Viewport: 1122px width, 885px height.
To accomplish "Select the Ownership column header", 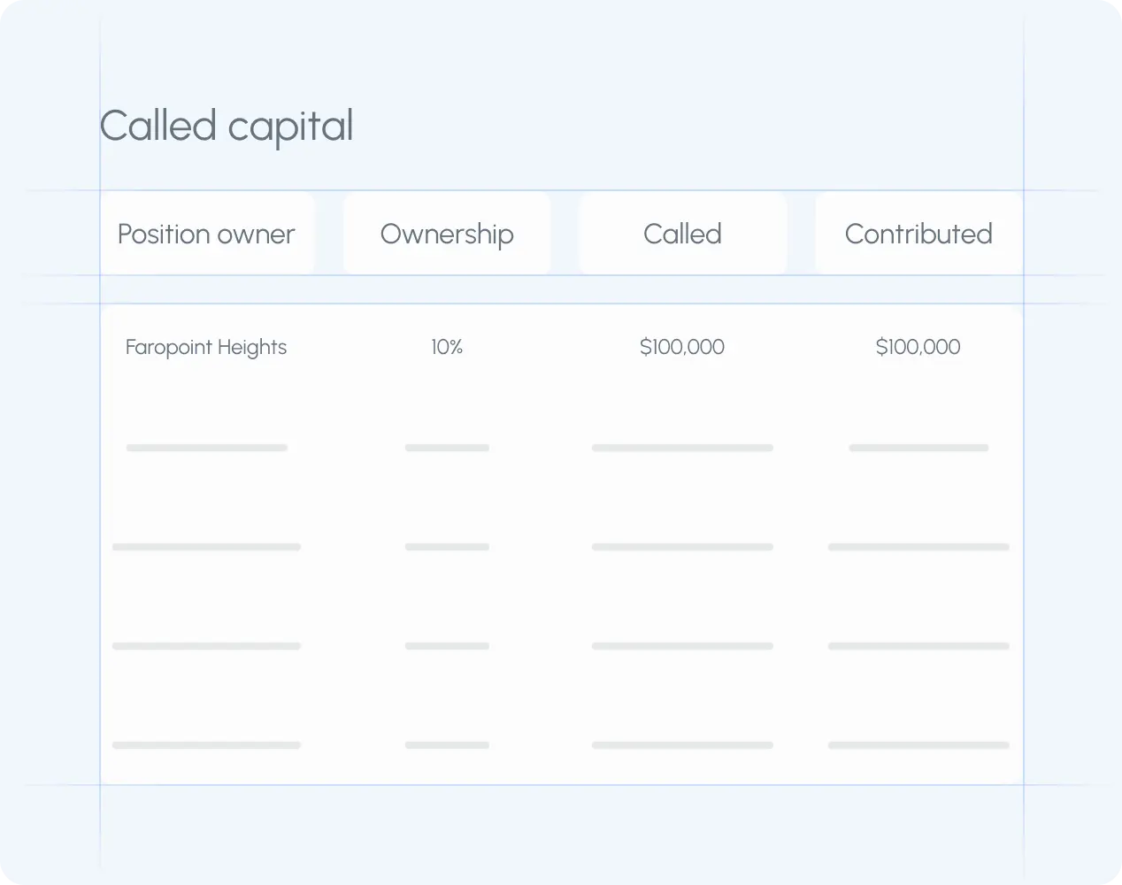I will coord(447,234).
